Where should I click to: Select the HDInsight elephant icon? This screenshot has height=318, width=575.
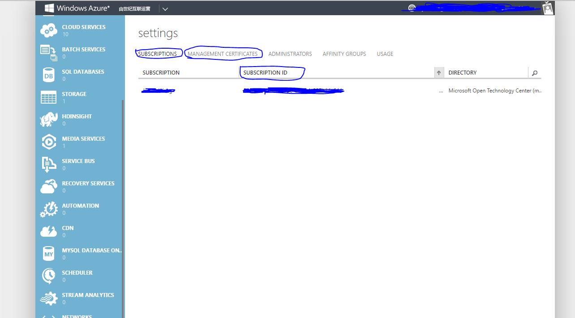pos(49,120)
